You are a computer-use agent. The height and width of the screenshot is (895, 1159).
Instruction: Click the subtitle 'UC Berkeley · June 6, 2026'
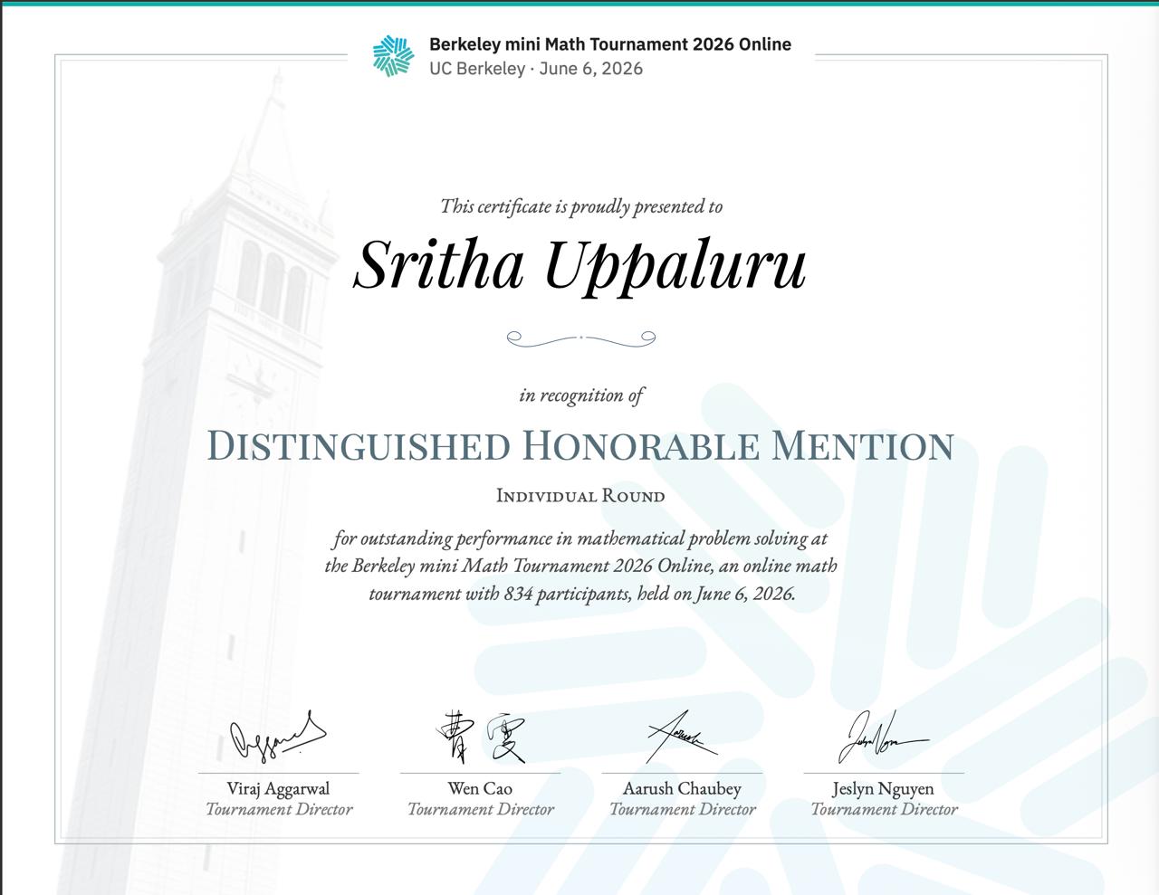coord(536,69)
